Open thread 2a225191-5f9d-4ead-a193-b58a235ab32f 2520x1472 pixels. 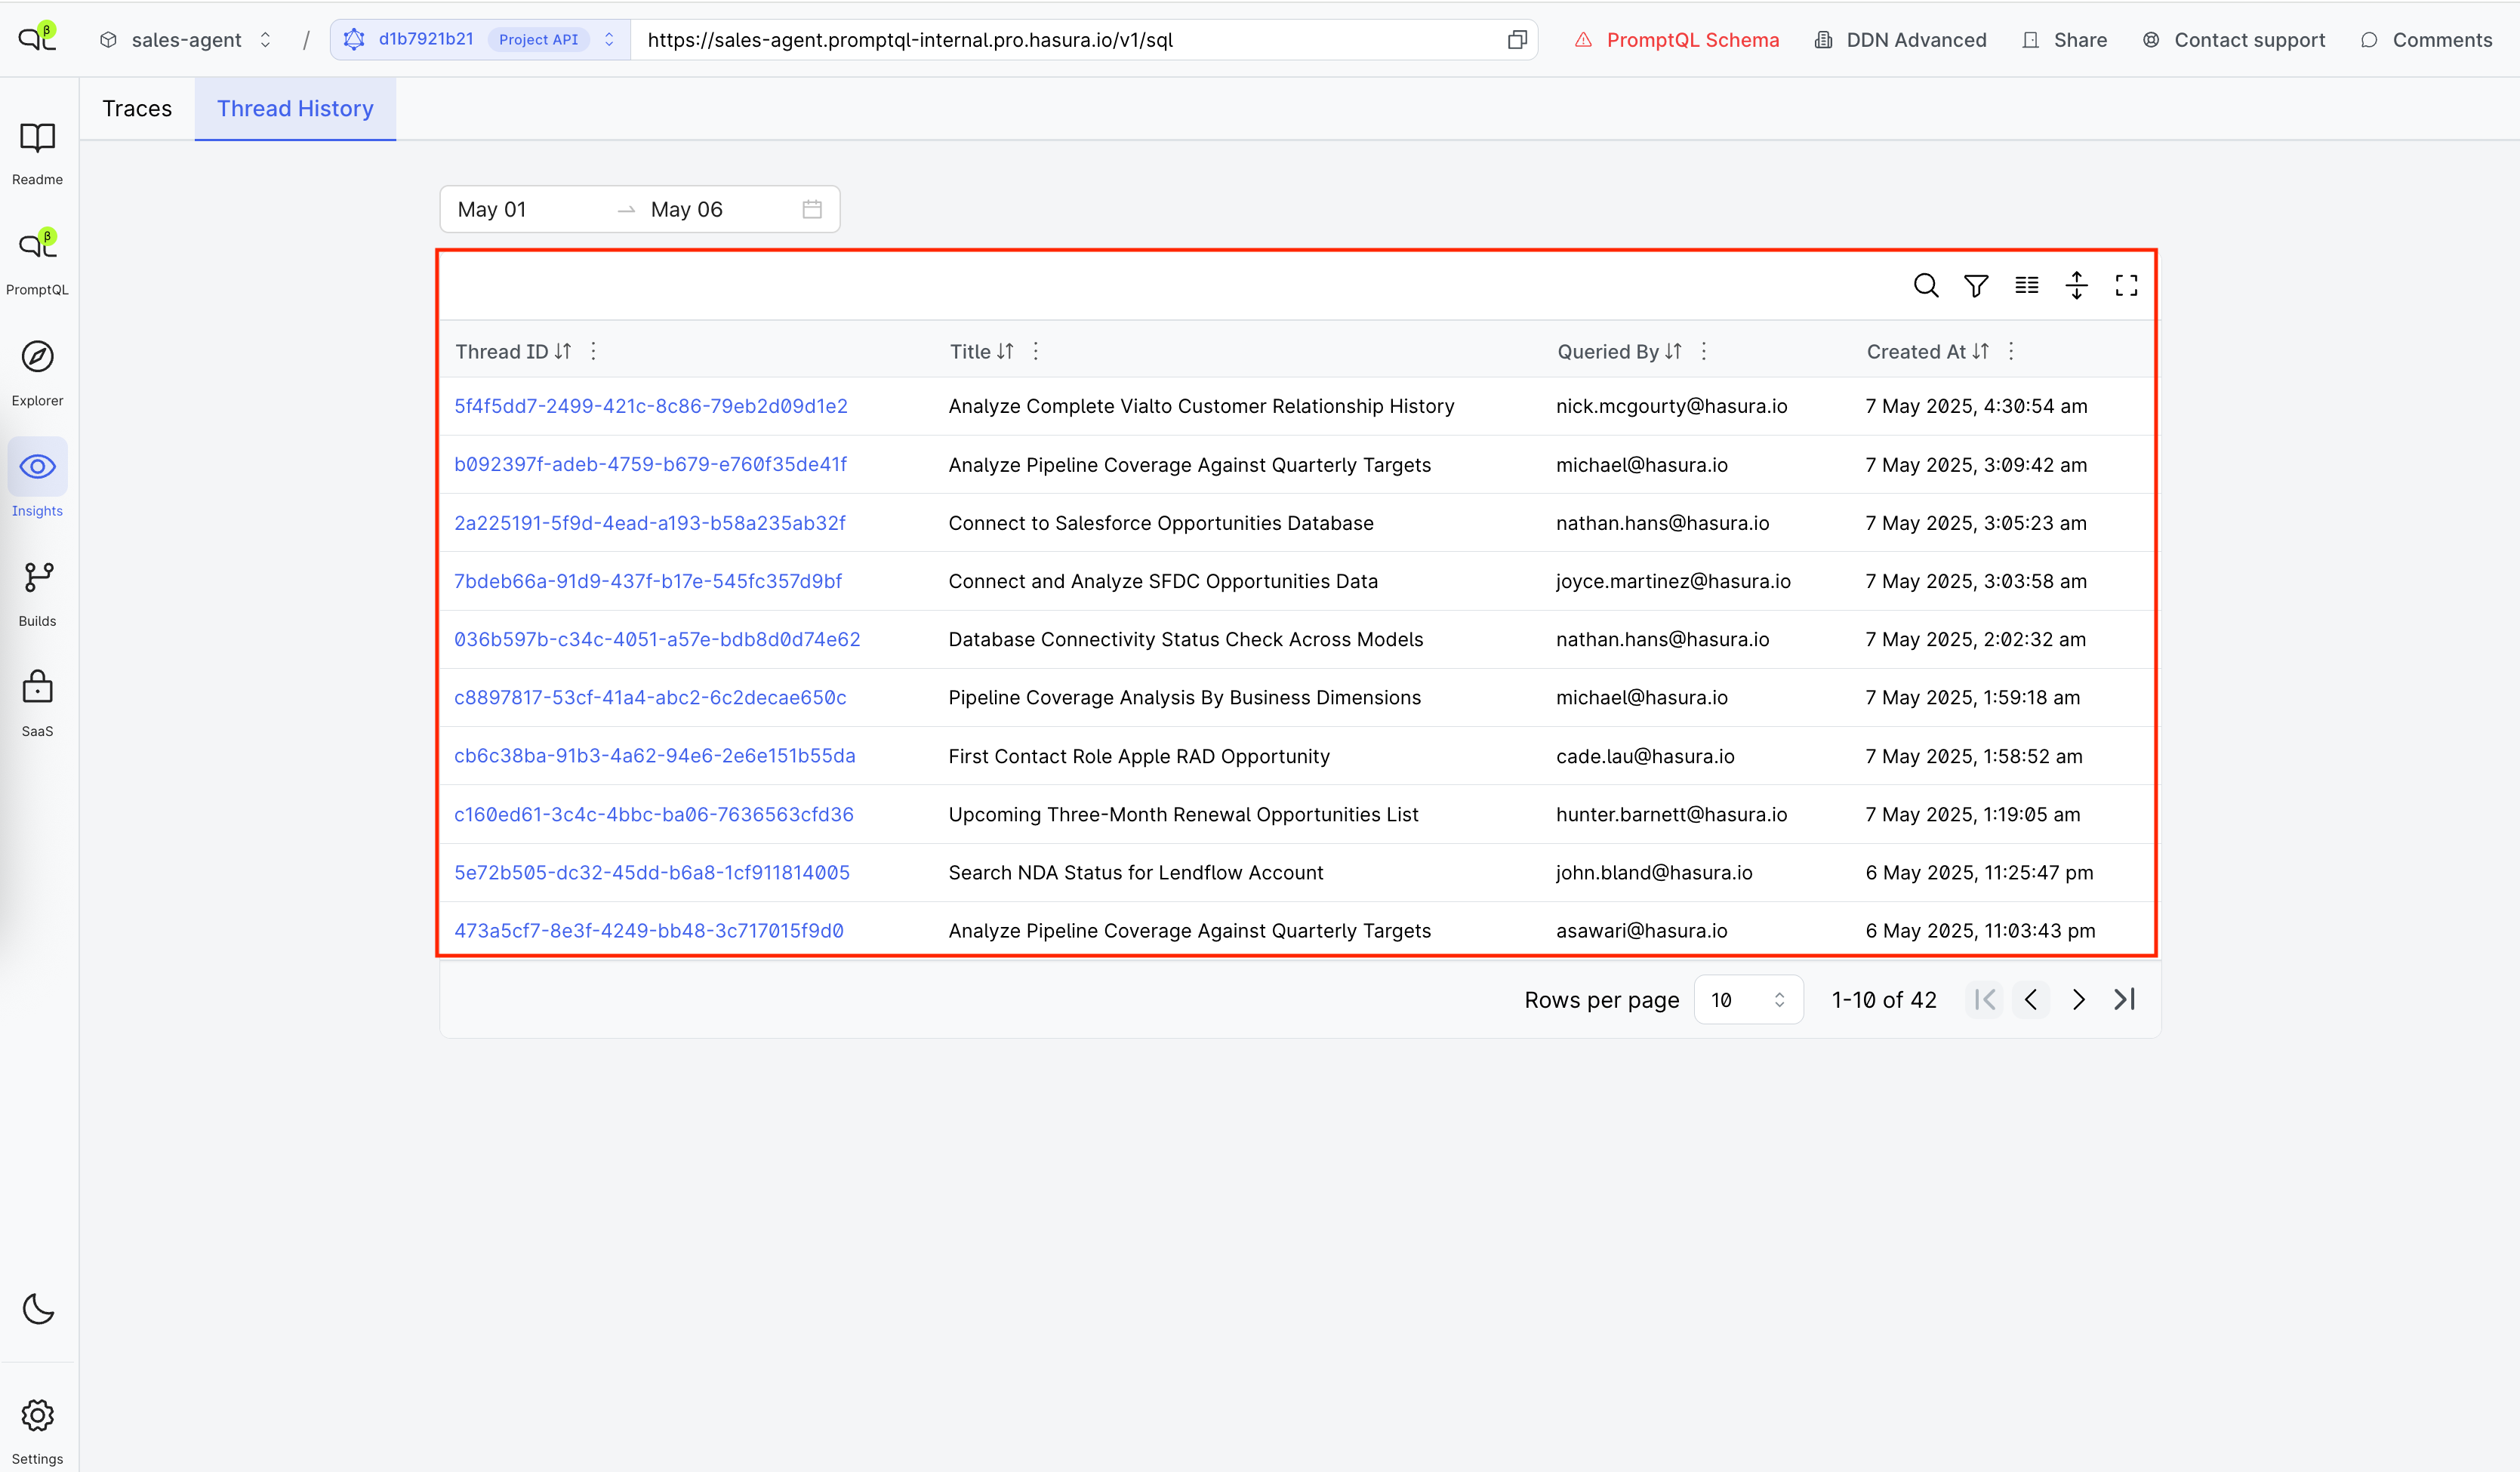point(650,523)
